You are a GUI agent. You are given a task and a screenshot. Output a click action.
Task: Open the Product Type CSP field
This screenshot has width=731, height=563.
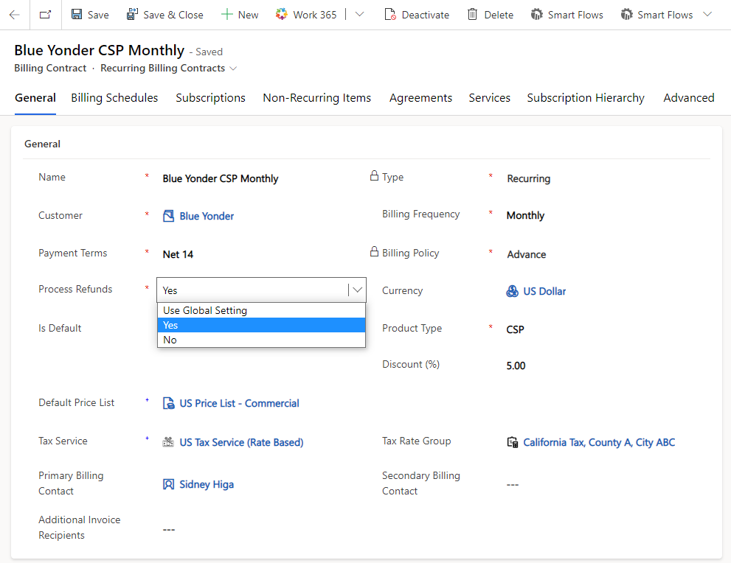pyautogui.click(x=515, y=329)
